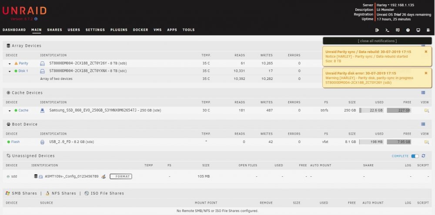Open the VMs menu
This screenshot has height=215, width=435.
pyautogui.click(x=157, y=30)
